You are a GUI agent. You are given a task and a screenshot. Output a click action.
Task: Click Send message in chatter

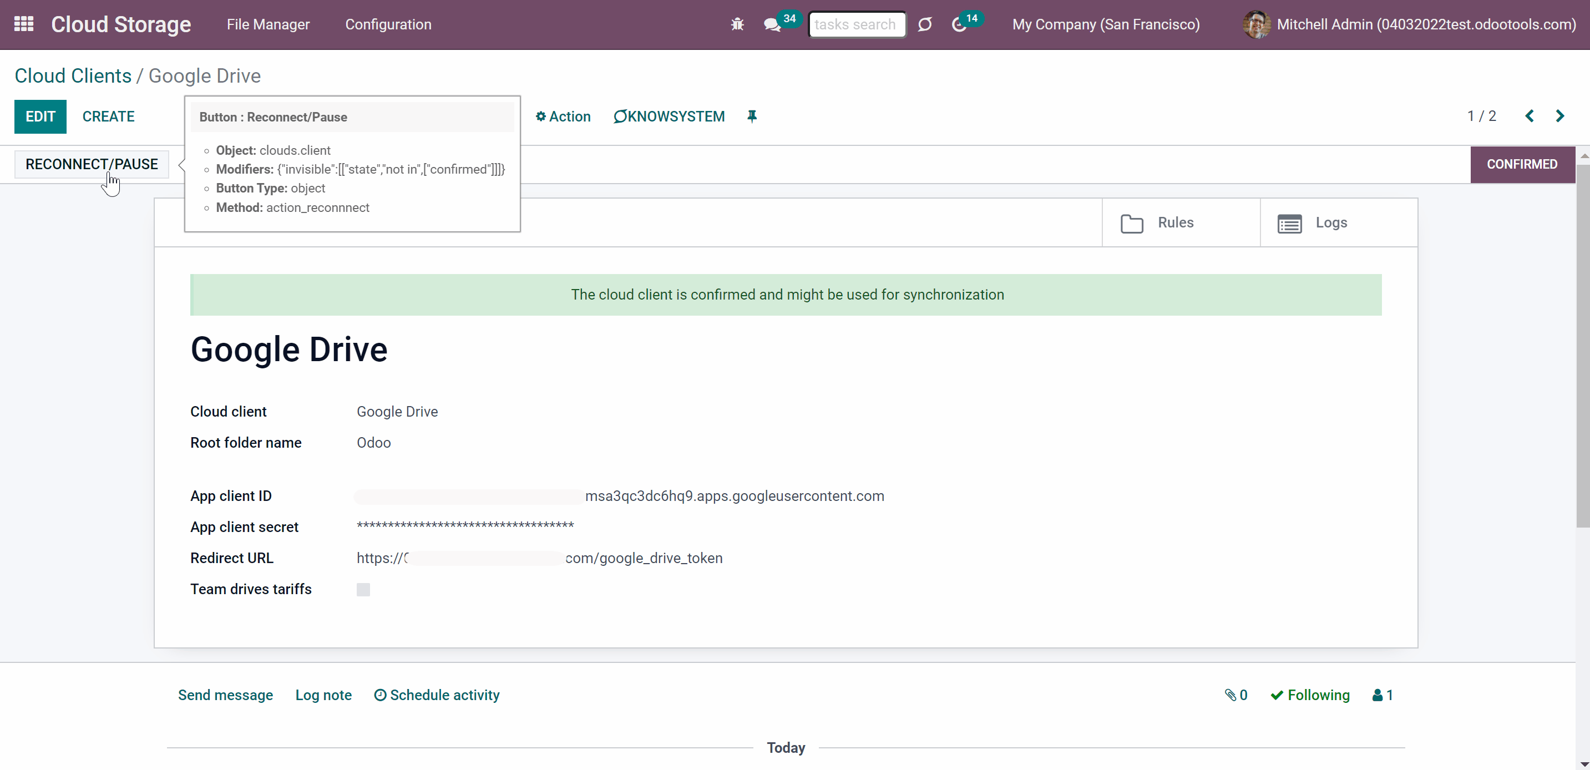(x=225, y=695)
